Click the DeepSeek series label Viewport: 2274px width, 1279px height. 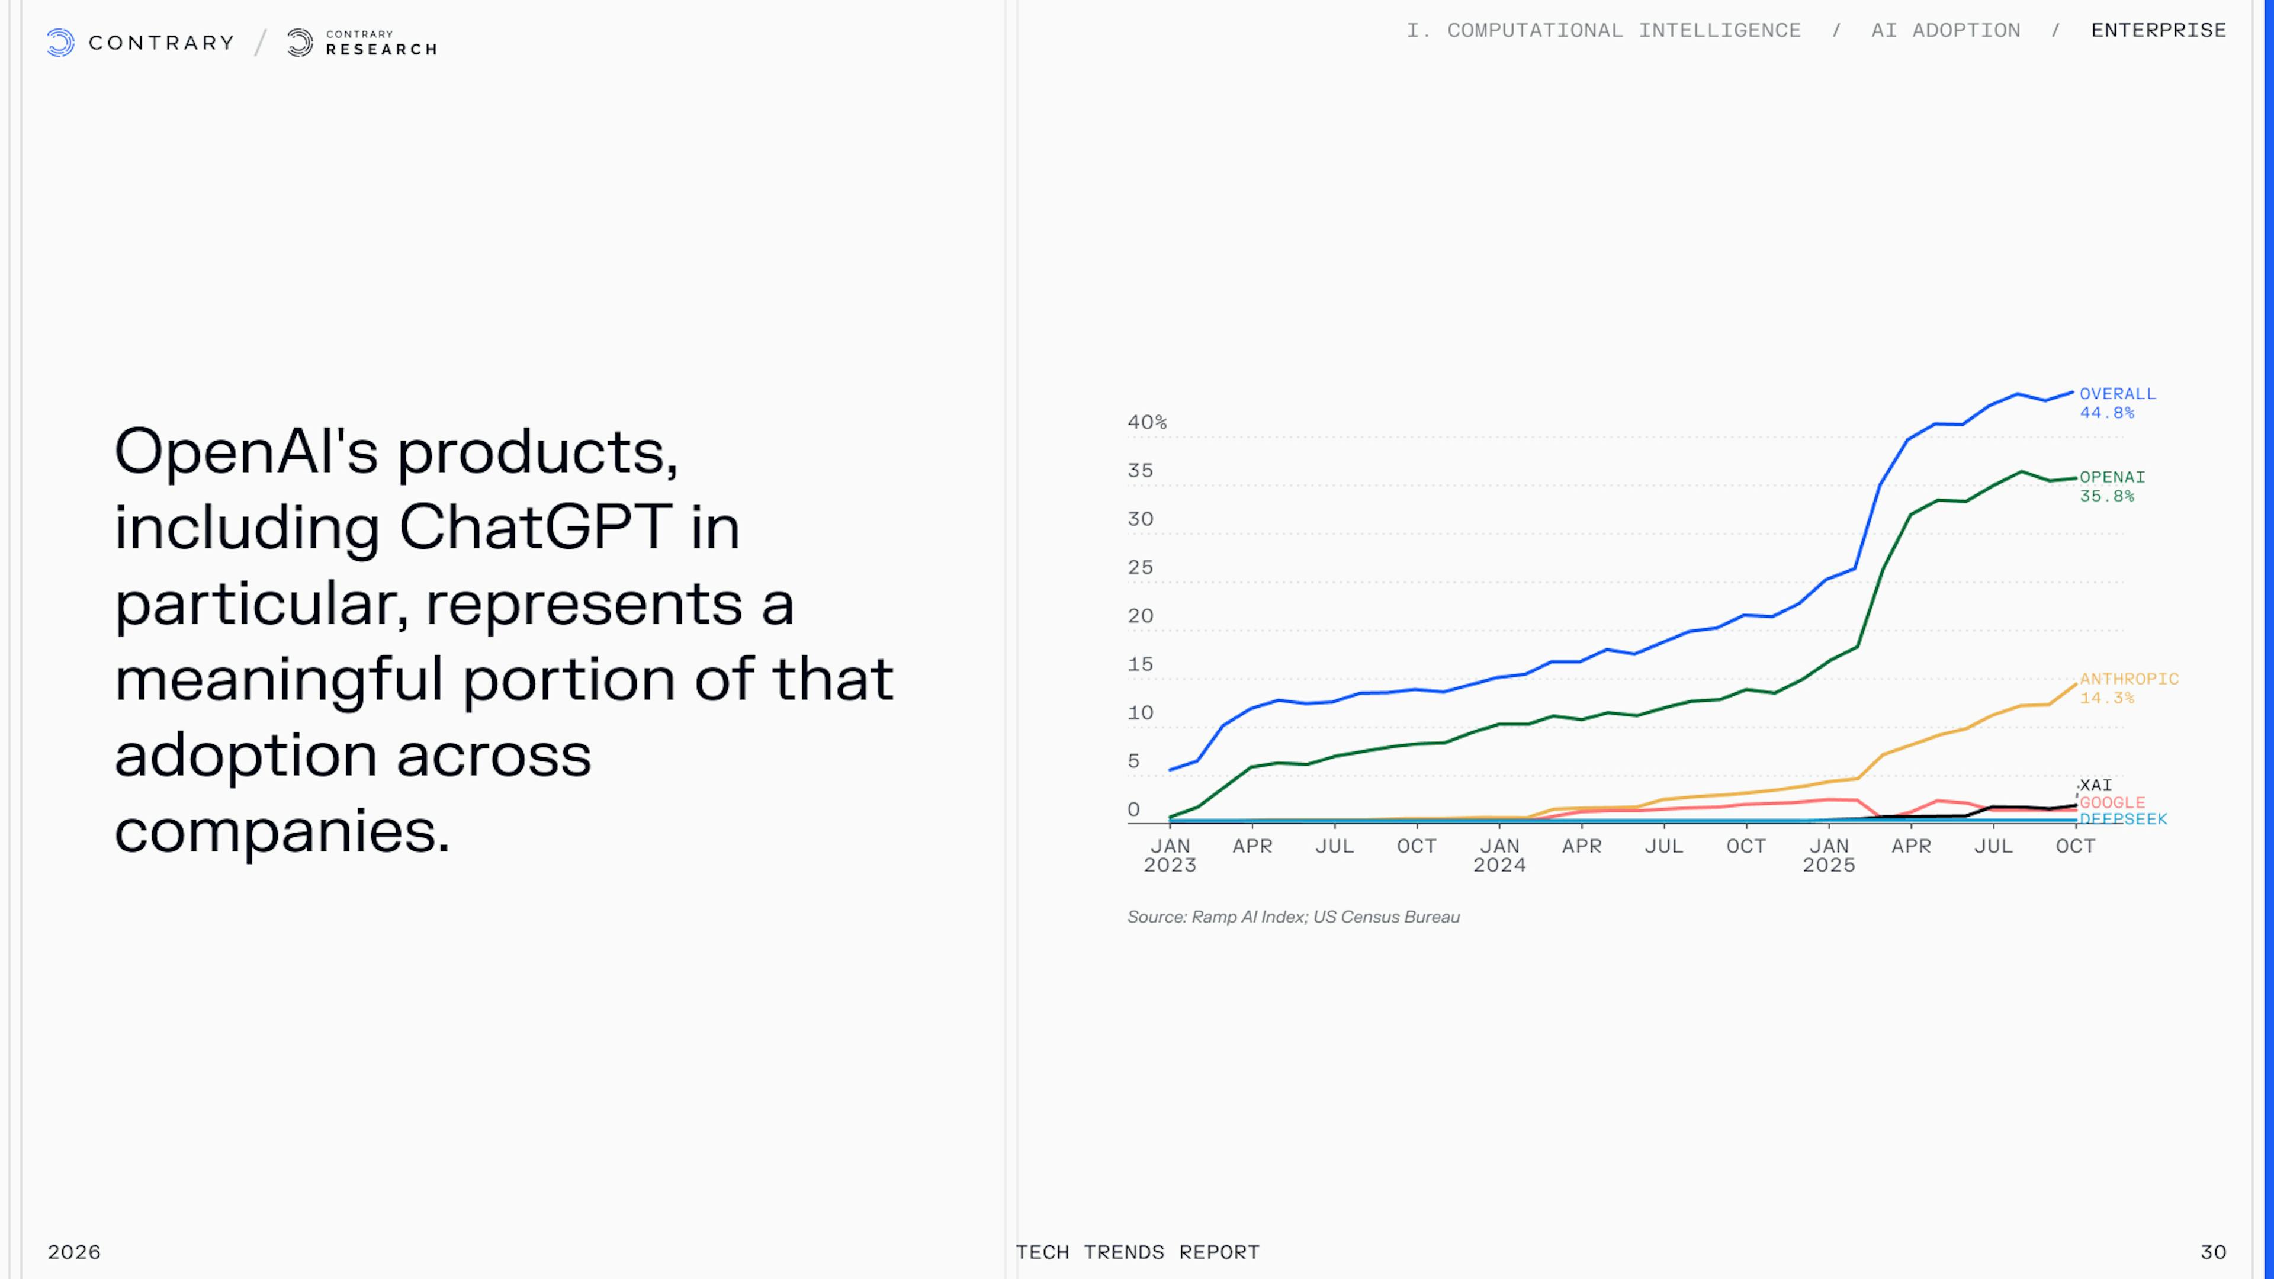[2123, 819]
